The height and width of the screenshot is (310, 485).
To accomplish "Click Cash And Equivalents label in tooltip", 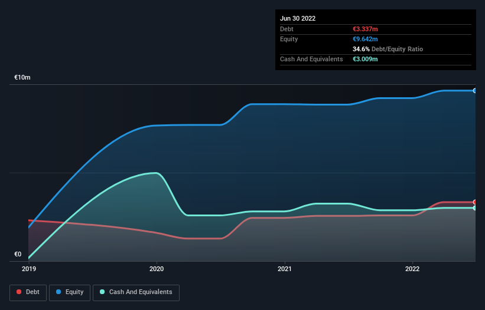I will [x=311, y=59].
